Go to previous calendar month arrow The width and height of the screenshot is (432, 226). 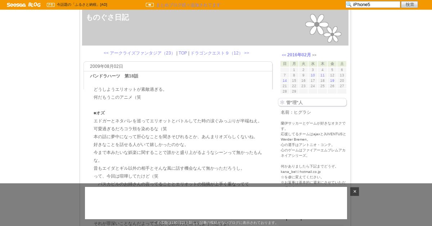[284, 55]
